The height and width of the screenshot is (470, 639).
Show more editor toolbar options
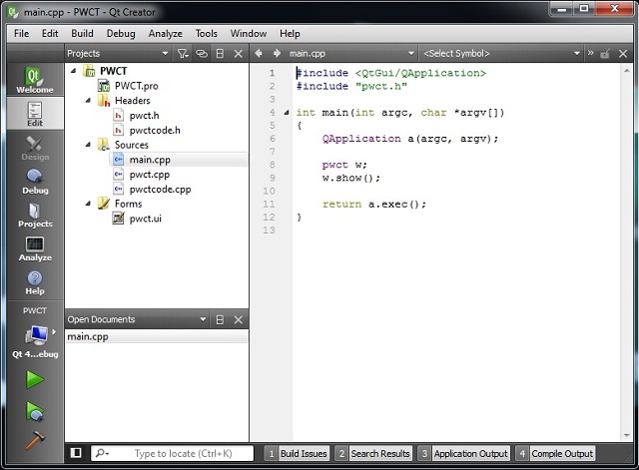[590, 53]
